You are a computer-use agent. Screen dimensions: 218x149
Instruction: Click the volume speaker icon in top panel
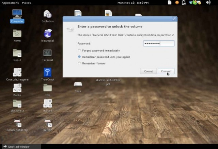tap(208, 2)
